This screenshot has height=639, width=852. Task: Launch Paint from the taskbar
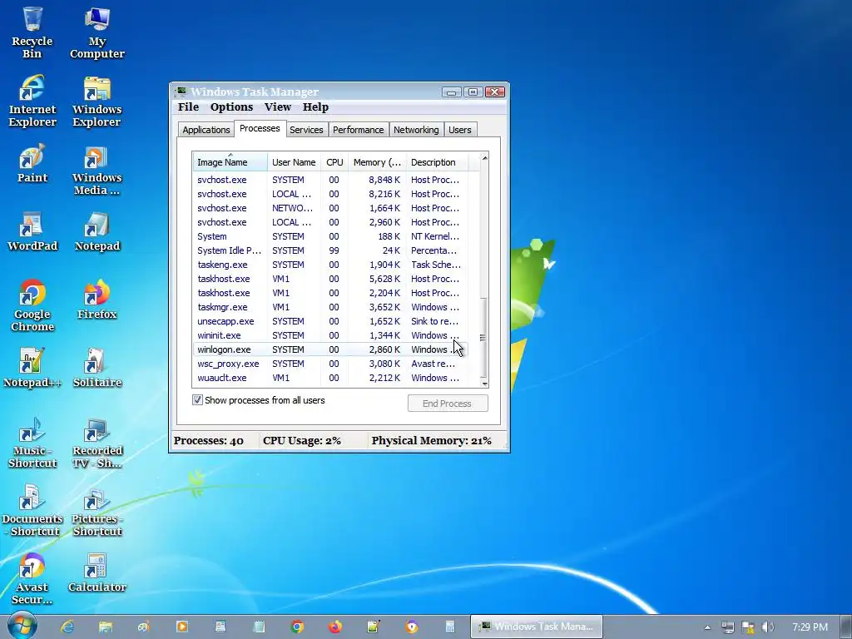(143, 627)
